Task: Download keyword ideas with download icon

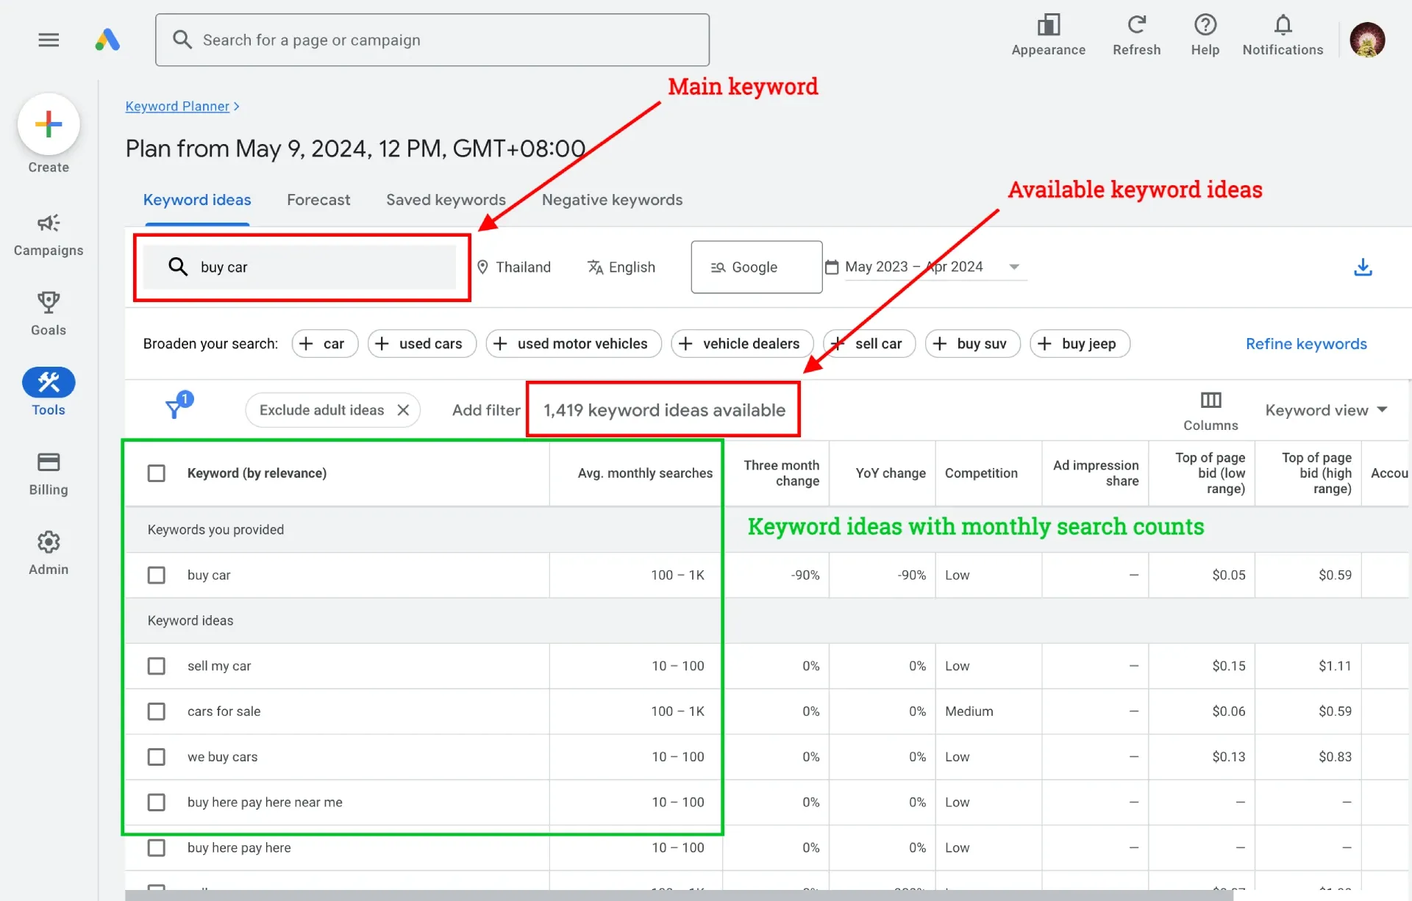Action: tap(1363, 267)
